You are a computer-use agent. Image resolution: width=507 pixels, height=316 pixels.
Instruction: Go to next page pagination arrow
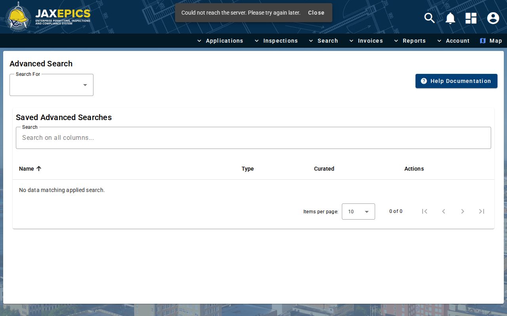[463, 211]
